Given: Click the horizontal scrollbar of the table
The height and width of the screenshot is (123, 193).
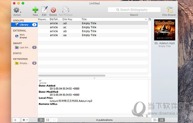Looking at the screenshot, I should point(72,76).
